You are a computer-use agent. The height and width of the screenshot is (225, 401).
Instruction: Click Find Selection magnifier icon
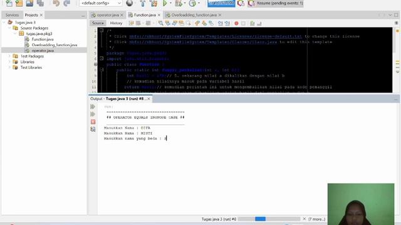(x=160, y=23)
